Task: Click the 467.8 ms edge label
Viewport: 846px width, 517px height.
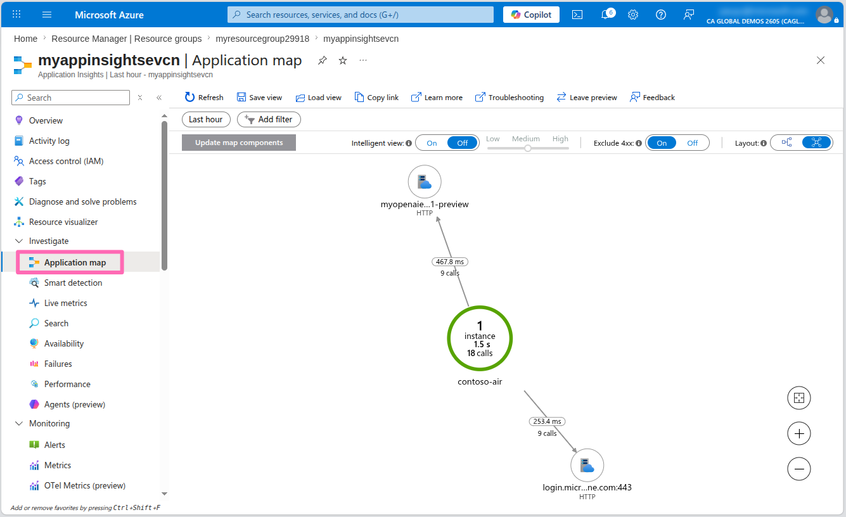Action: (x=450, y=262)
